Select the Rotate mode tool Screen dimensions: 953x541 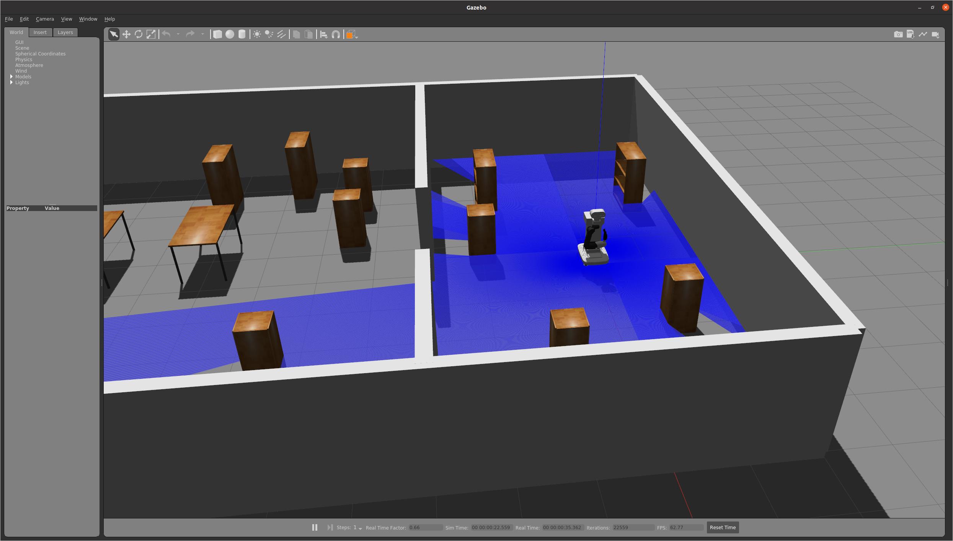[x=139, y=34]
